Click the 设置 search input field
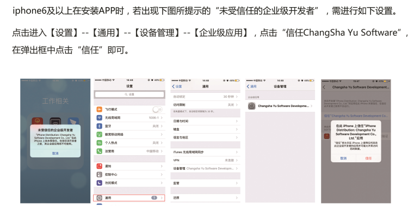The height and width of the screenshot is (209, 414). pyautogui.click(x=129, y=94)
